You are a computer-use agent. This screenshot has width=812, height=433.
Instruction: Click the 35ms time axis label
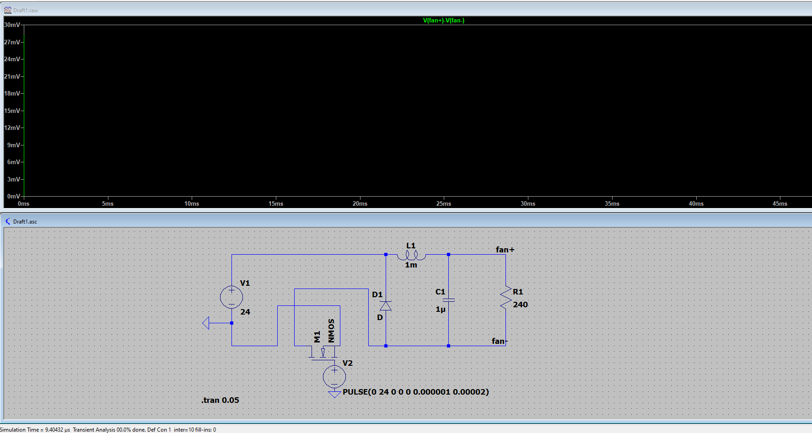coord(612,203)
